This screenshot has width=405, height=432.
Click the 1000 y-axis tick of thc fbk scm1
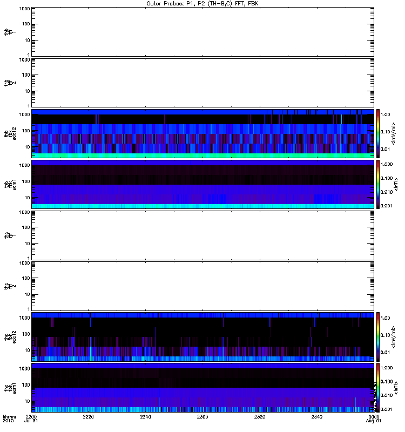(24, 369)
